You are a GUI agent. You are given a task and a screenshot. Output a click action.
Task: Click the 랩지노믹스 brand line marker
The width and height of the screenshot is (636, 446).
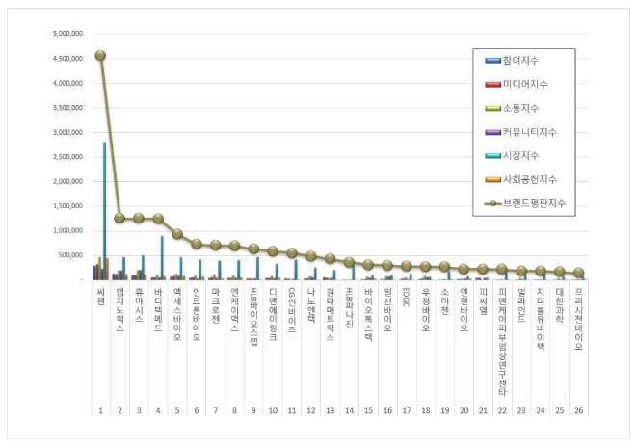tap(119, 218)
